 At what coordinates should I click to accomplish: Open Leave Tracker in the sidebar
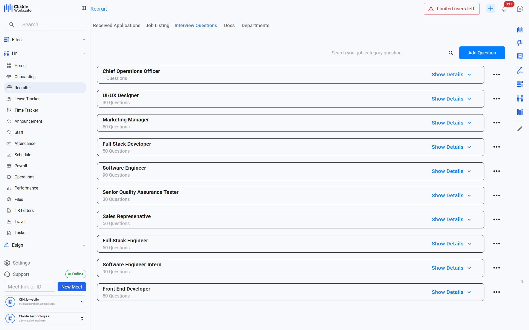pyautogui.click(x=27, y=99)
